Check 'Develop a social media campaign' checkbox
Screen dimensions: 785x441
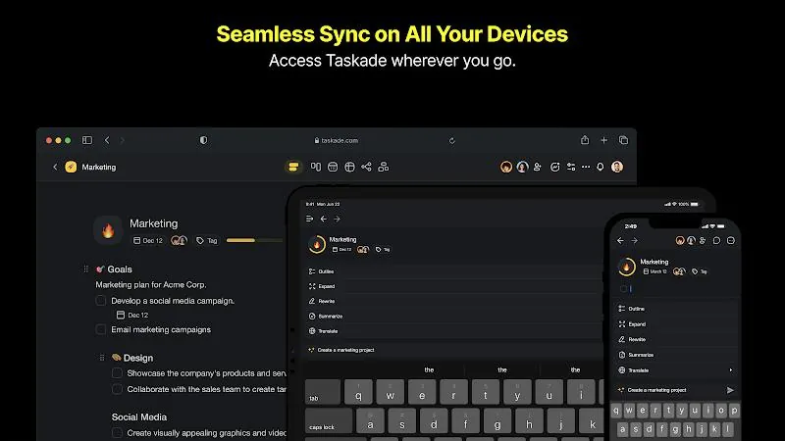coord(101,301)
